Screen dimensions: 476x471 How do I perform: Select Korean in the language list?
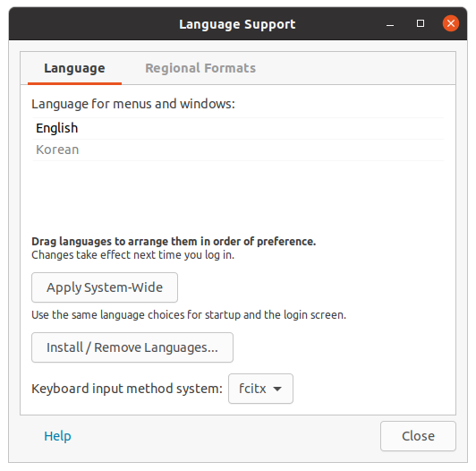point(238,150)
